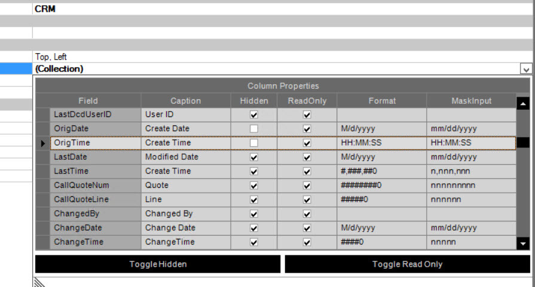
Task: Select the OrigTime field cell
Action: [x=96, y=143]
